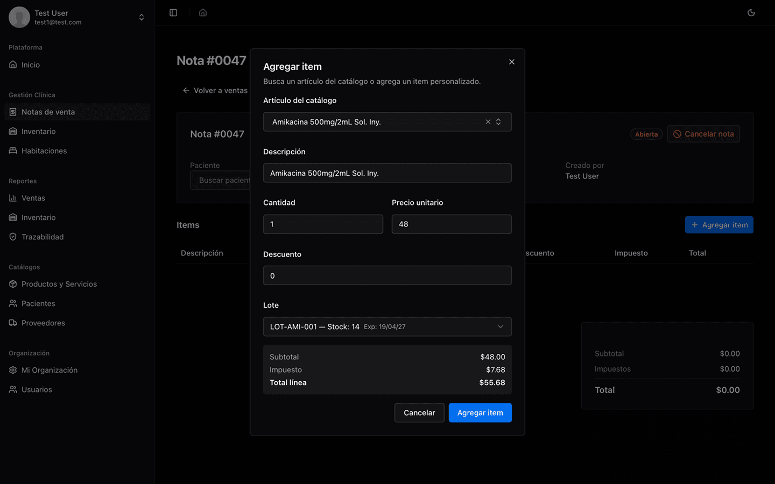Go to Pacientes in sidebar
The image size is (775, 484).
[x=38, y=303]
